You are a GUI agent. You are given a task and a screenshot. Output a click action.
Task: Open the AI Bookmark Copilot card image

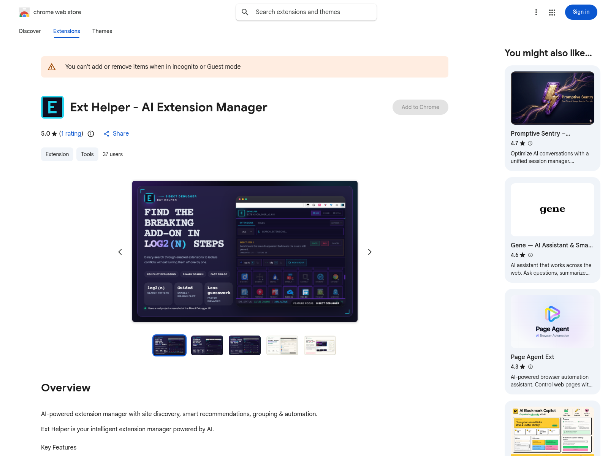tap(553, 431)
